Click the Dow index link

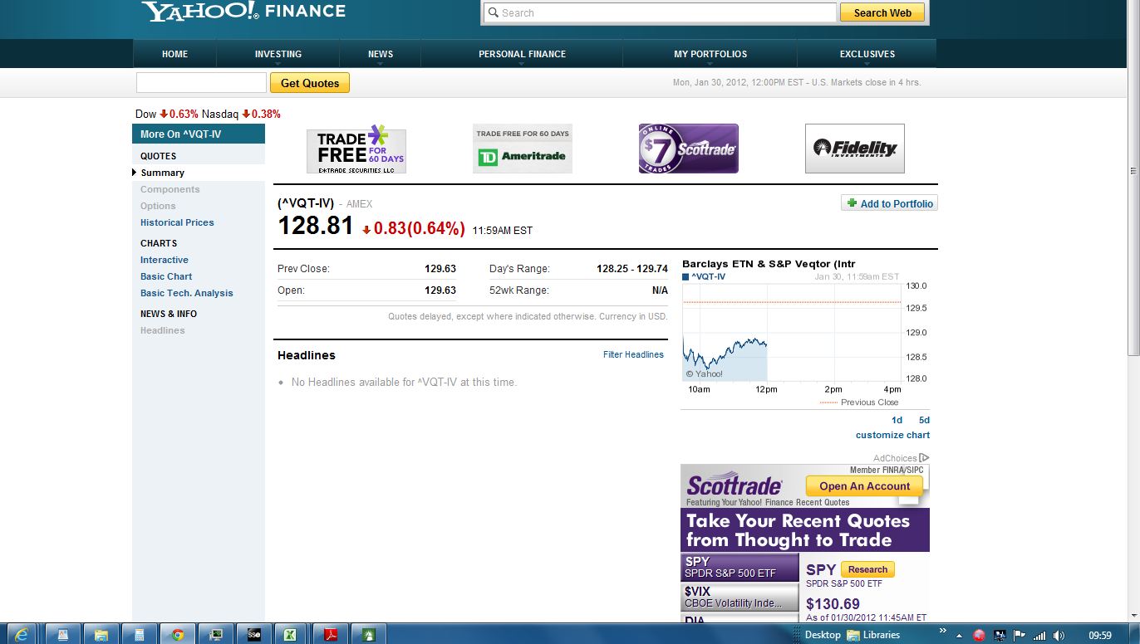click(x=145, y=114)
